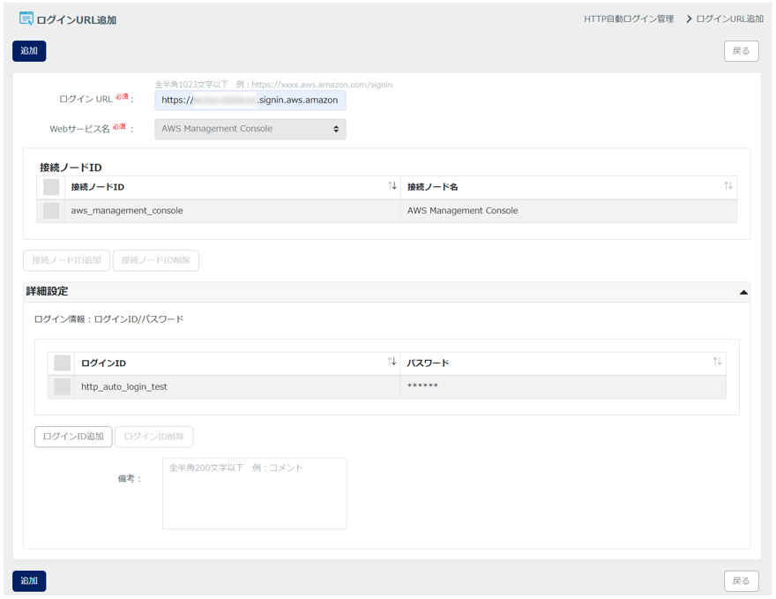Click the ログインID削除 button

(x=154, y=437)
